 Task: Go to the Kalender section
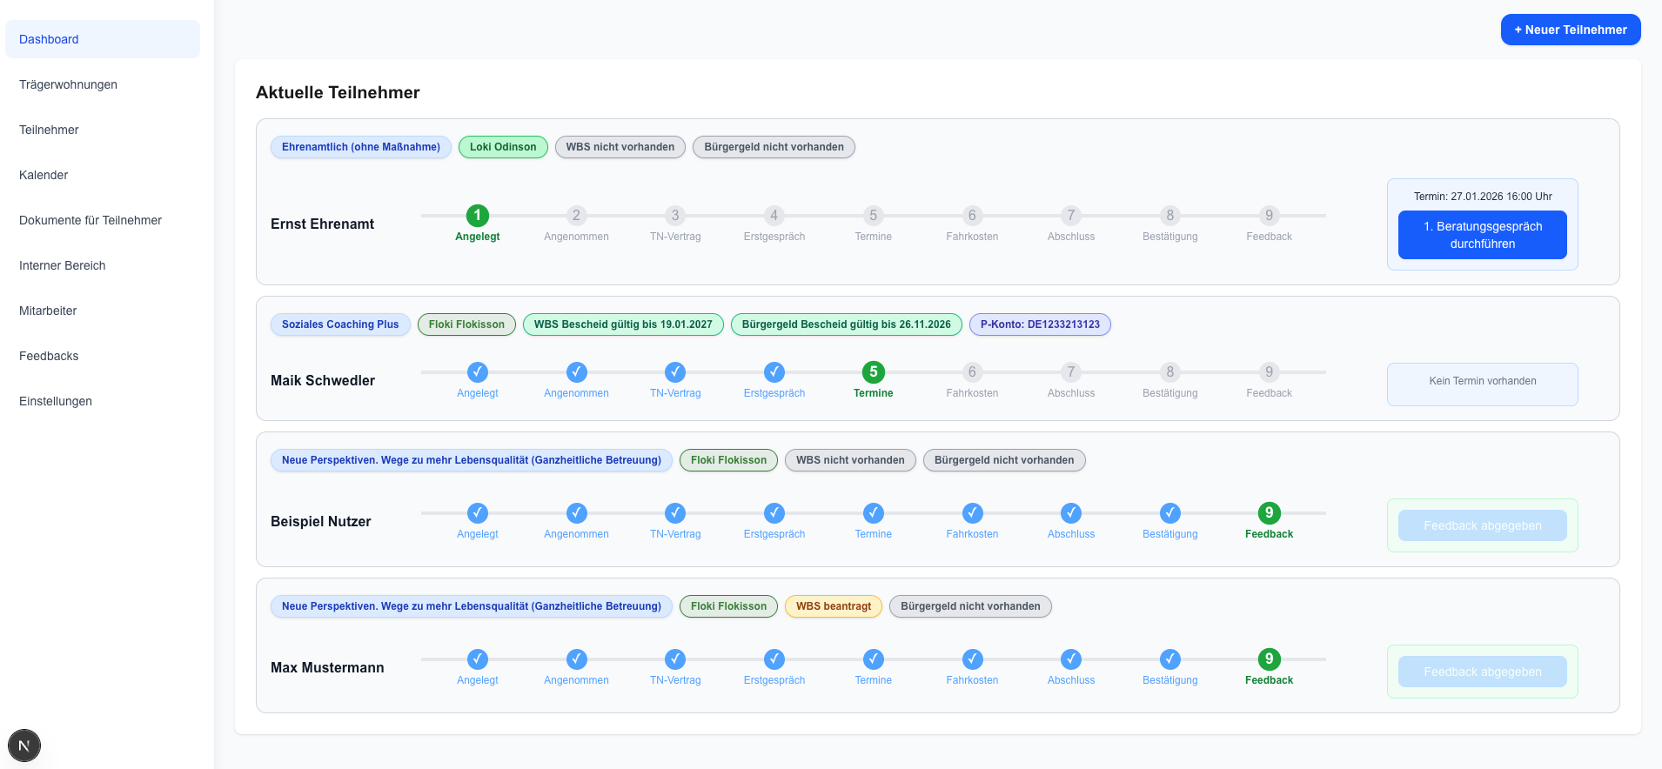44,175
